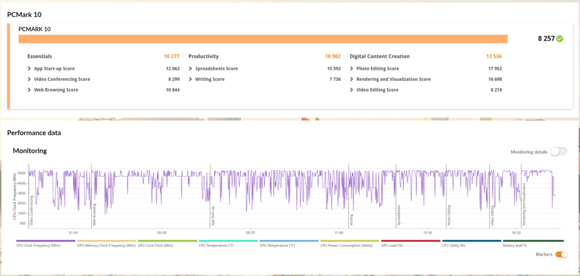Turn off the Markers switch
Screen dimensions: 580x276
(561, 254)
